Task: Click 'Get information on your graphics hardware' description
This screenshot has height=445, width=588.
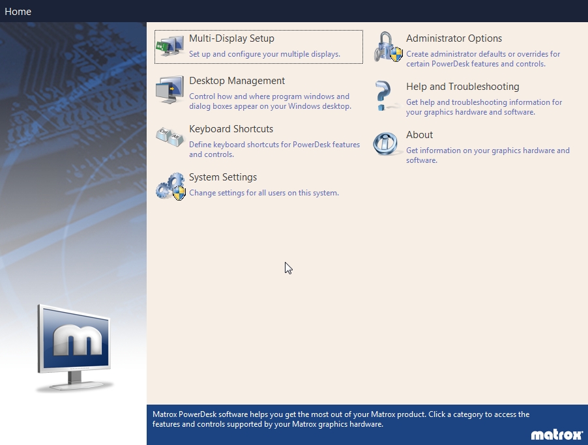Action: [488, 155]
